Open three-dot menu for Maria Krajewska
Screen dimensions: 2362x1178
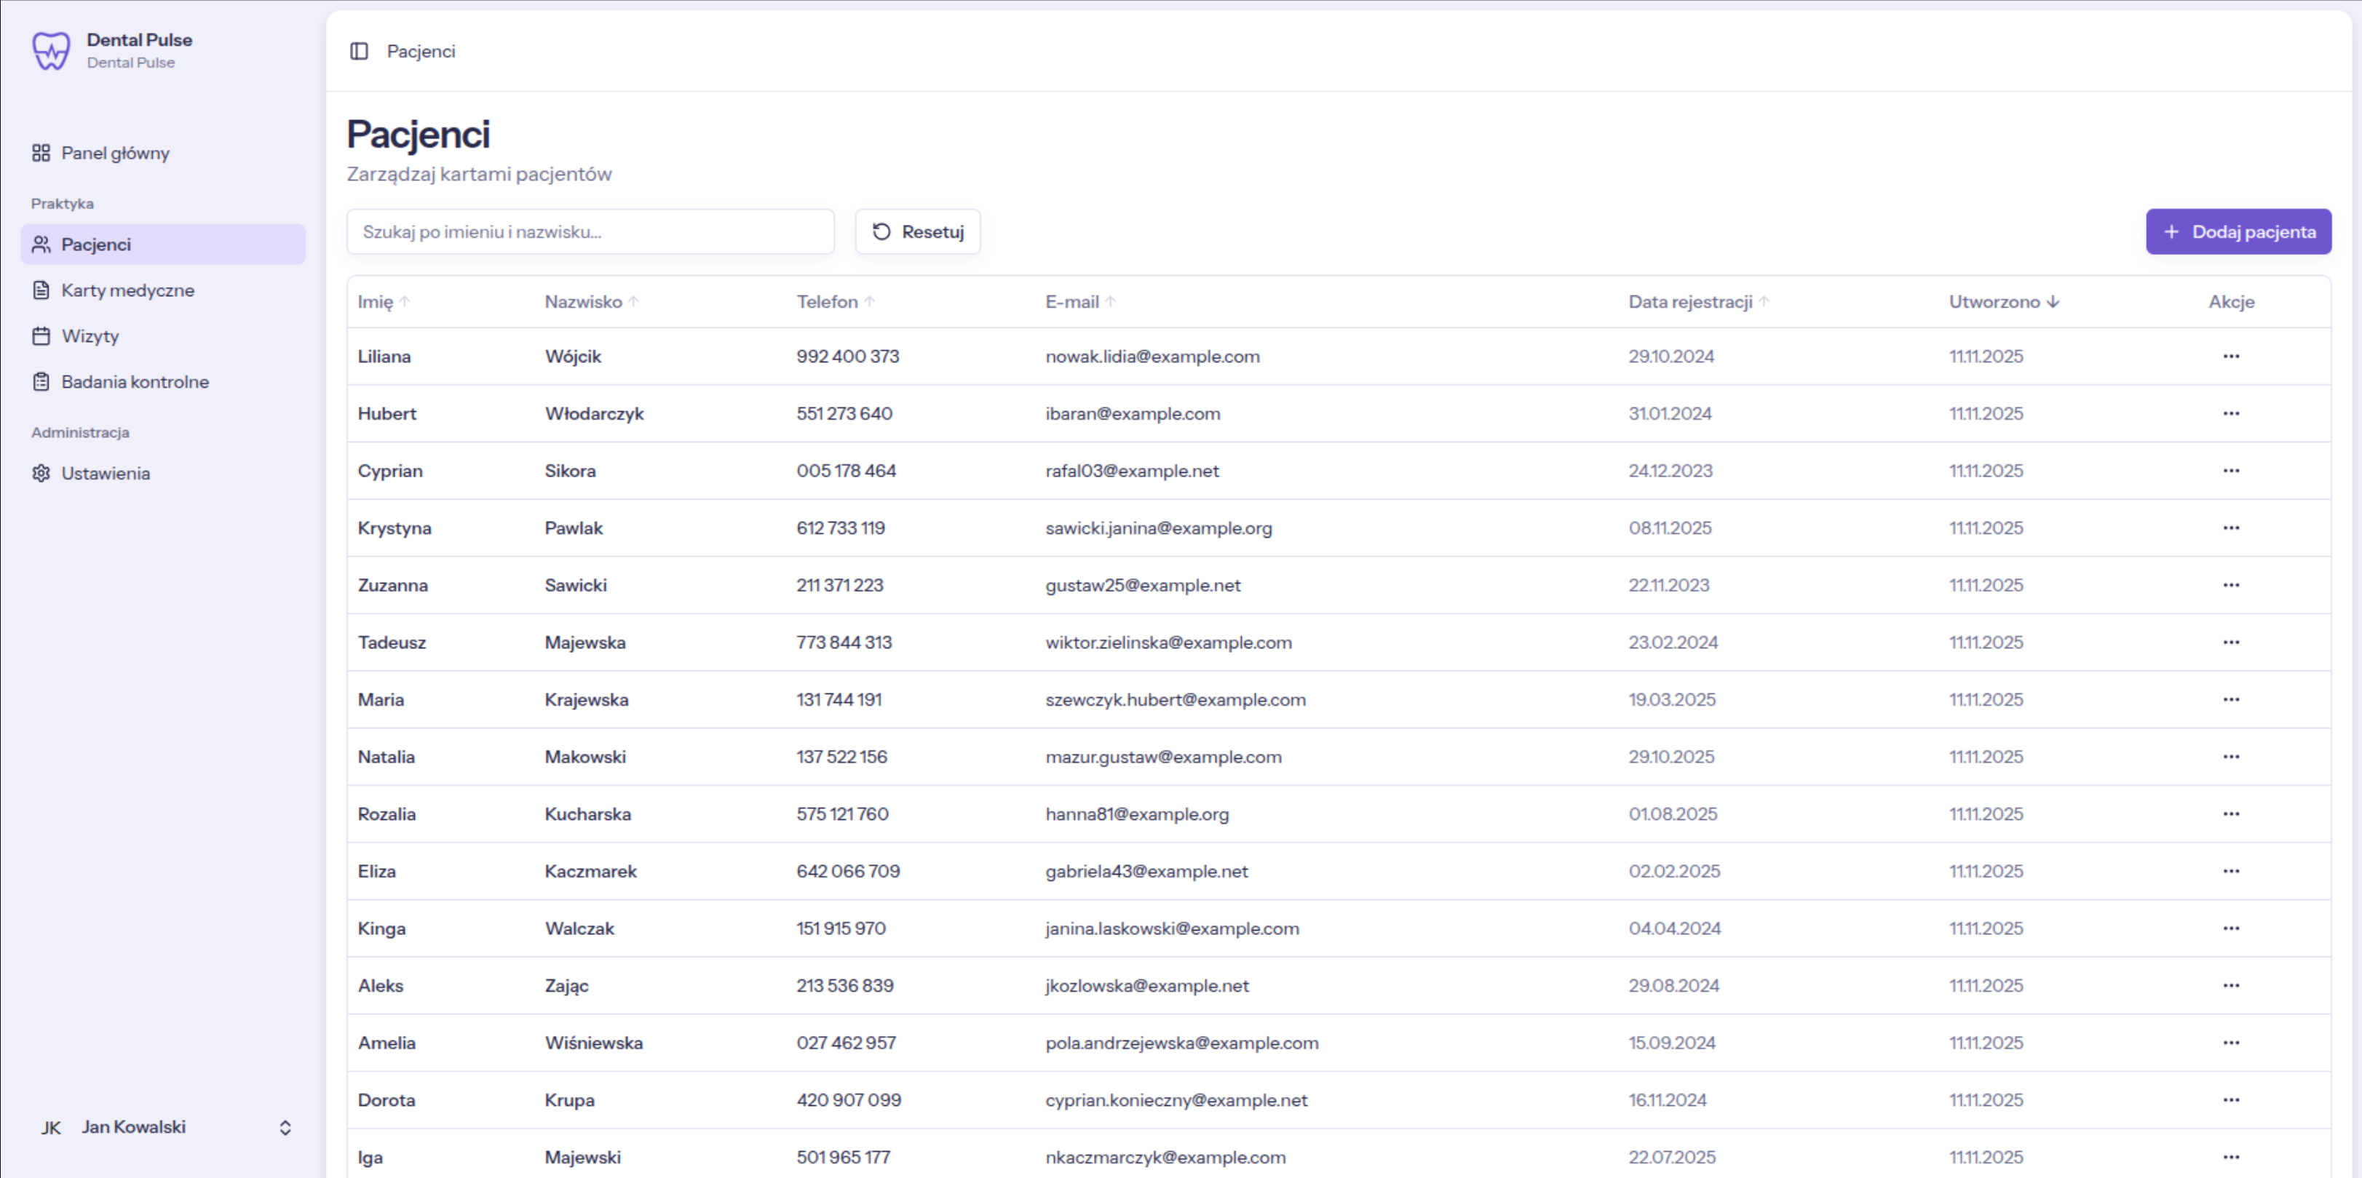[2231, 701]
